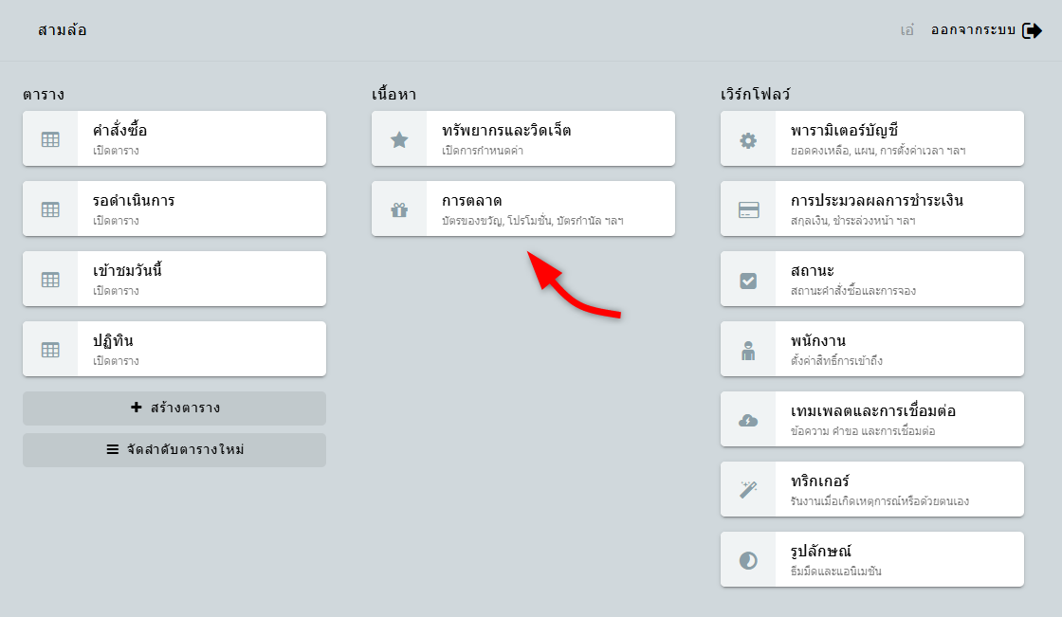Click the gear icon for พารามิเตอร์บัญชี
The width and height of the screenshot is (1062, 617).
pyautogui.click(x=748, y=139)
